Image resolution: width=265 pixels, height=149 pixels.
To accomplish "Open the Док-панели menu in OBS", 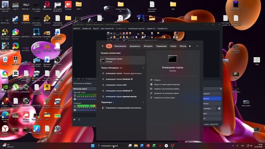I will pyautogui.click(x=107, y=29).
